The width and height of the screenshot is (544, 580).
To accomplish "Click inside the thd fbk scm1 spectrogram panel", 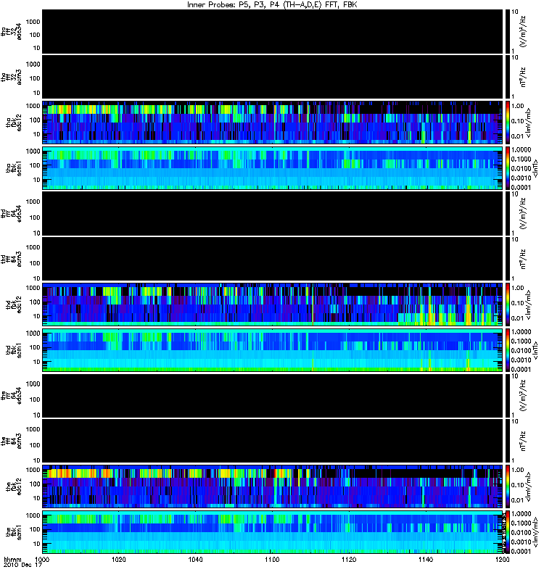I will [x=272, y=350].
